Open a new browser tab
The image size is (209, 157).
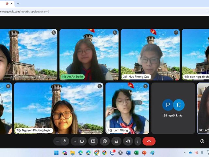pos(18,4)
